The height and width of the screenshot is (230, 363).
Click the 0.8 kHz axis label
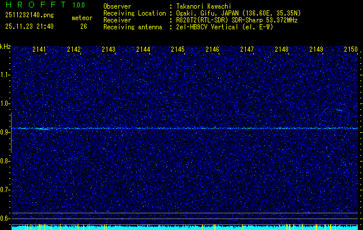click(x=5, y=161)
